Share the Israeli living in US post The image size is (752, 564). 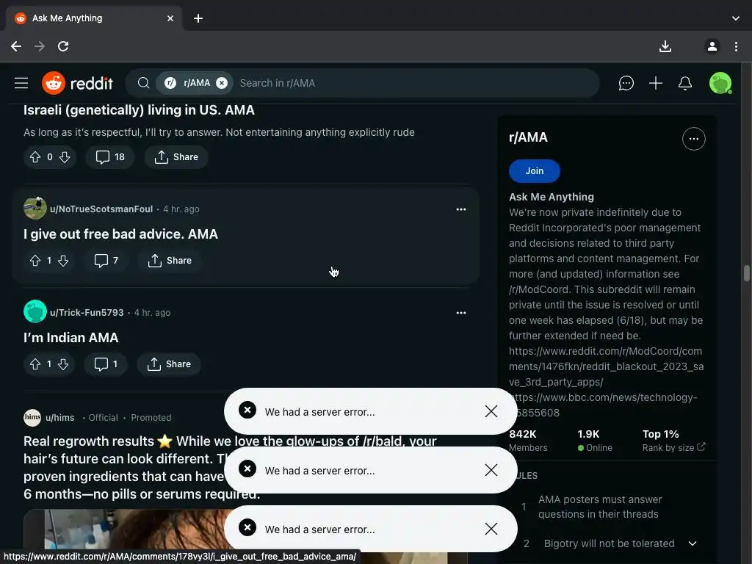[x=176, y=157]
